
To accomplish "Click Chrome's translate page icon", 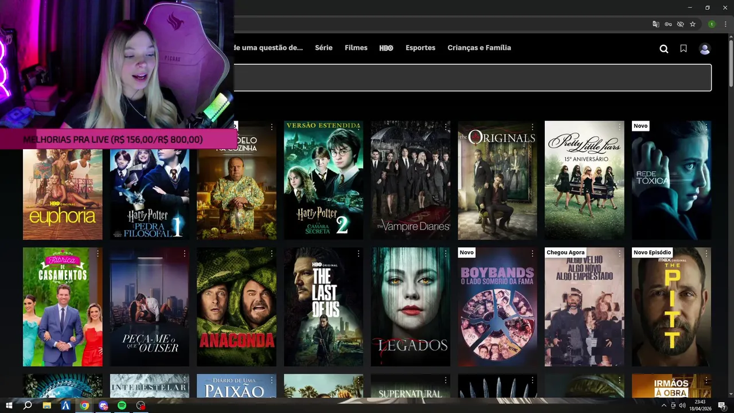I will 656,24.
